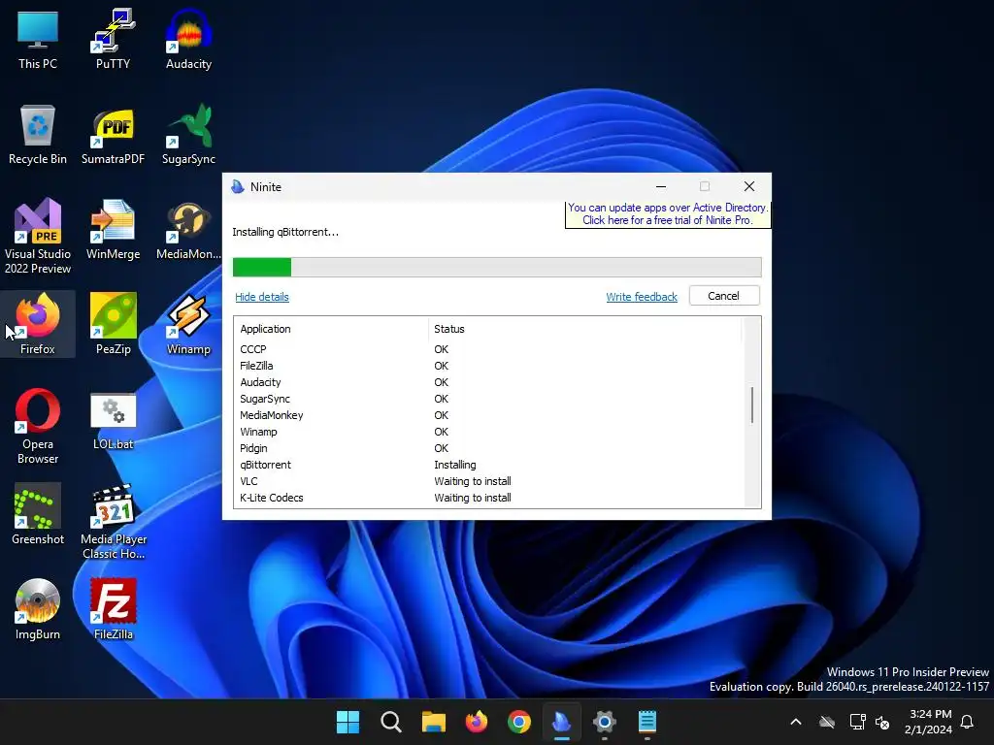This screenshot has height=745, width=994.
Task: Select the PeaZip desktop shortcut
Action: pyautogui.click(x=113, y=324)
